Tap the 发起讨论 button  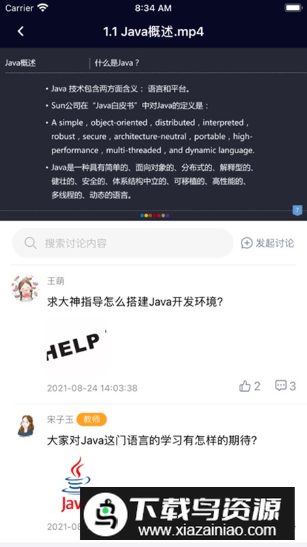[x=267, y=243]
